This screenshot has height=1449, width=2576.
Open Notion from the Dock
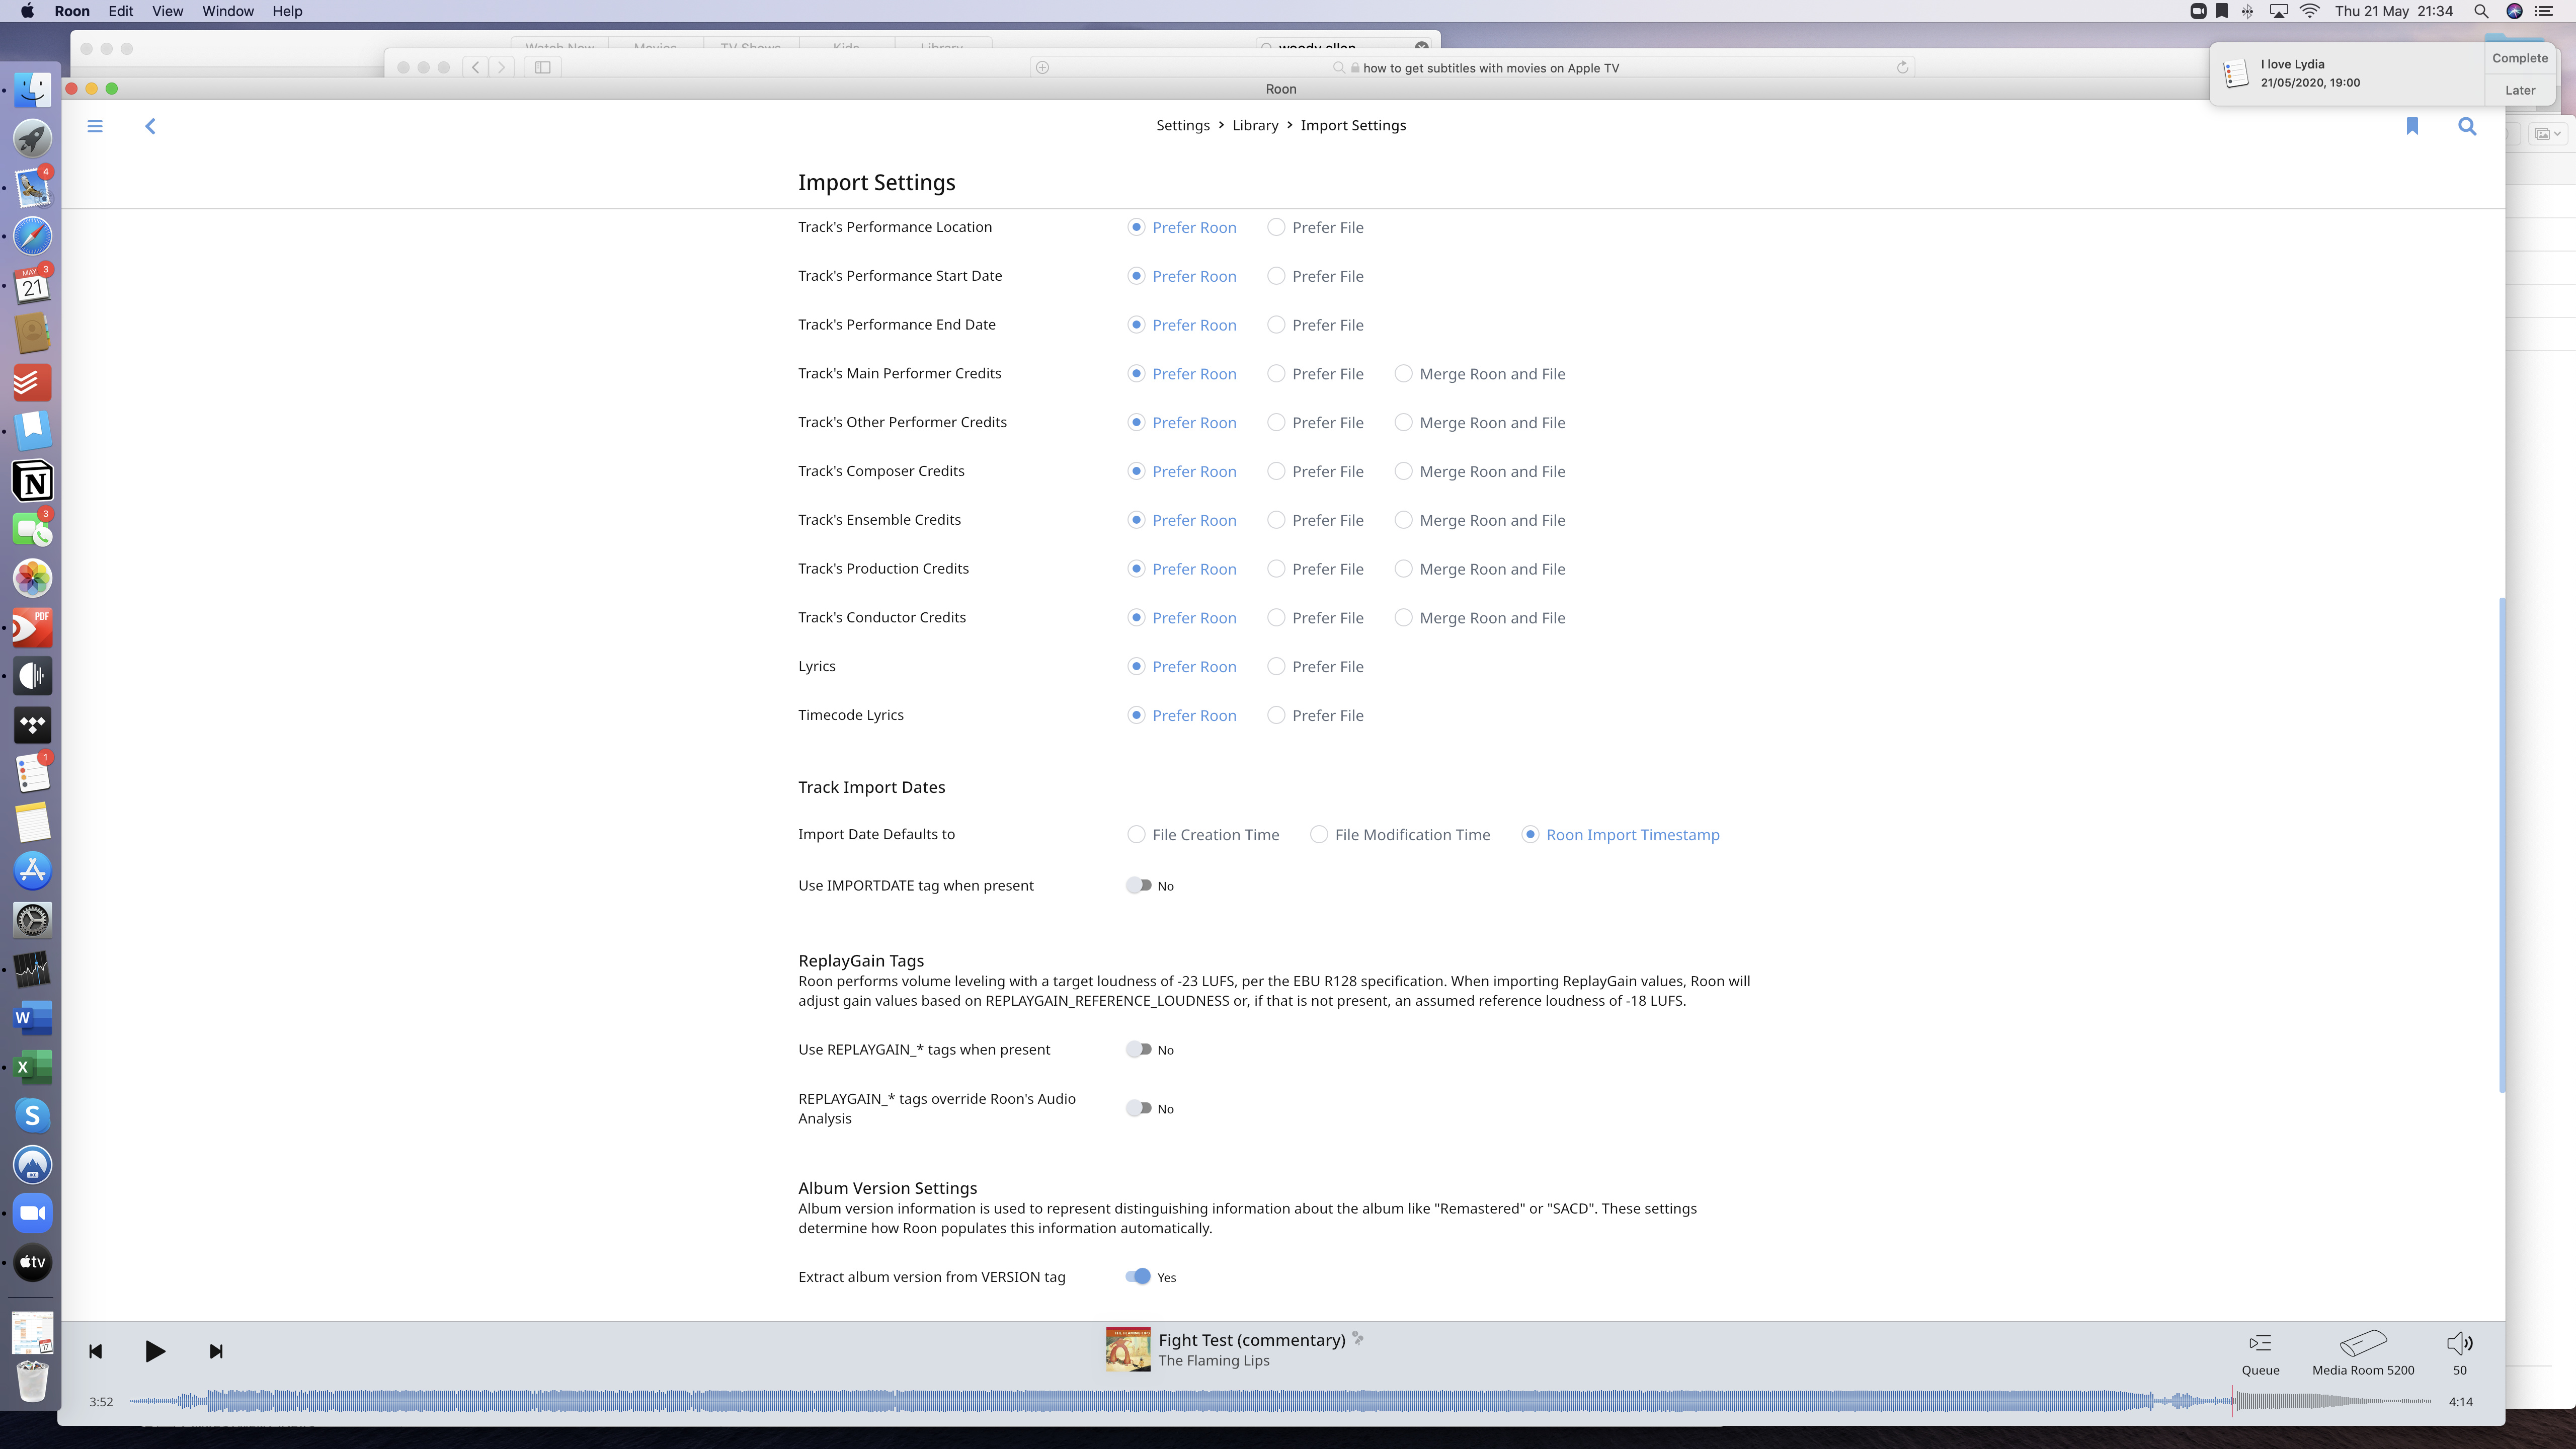tap(32, 481)
